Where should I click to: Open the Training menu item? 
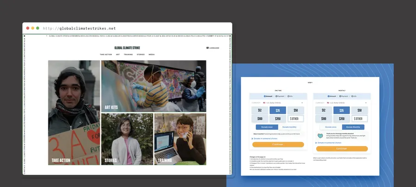(128, 54)
